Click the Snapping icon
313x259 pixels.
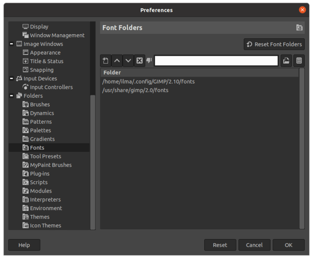point(25,70)
